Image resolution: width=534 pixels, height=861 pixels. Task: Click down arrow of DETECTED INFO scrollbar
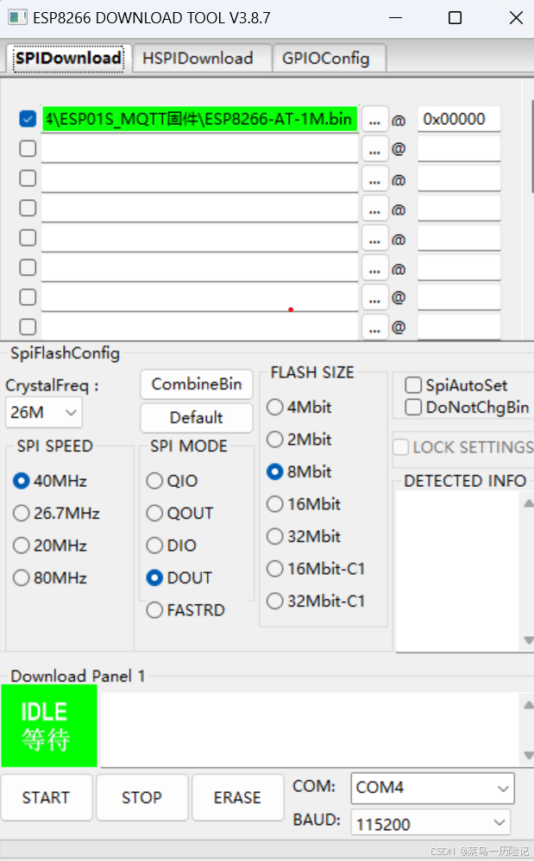point(528,640)
